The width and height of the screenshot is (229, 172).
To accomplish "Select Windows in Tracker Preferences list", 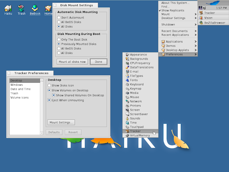I will (x=25, y=85).
